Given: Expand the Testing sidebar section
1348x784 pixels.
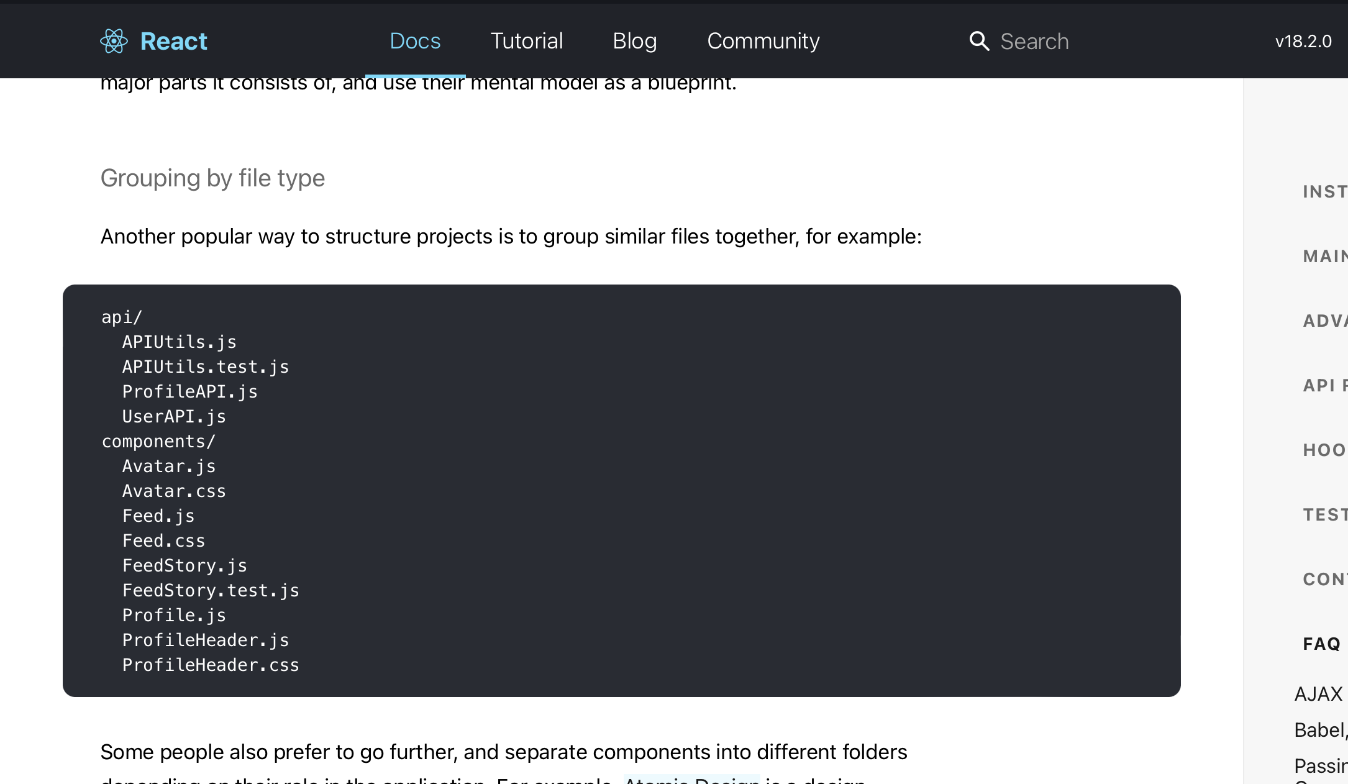Looking at the screenshot, I should click(x=1325, y=514).
